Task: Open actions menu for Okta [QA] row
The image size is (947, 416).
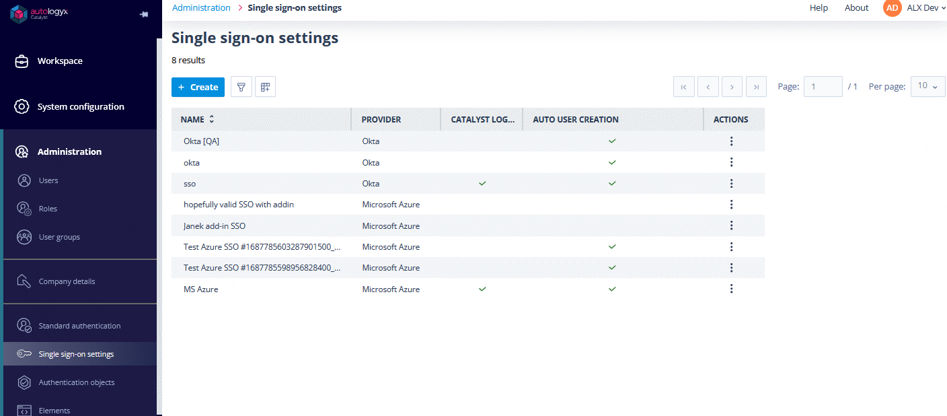Action: coord(731,141)
